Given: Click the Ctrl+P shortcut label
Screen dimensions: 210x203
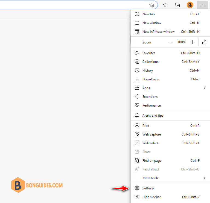Looking at the screenshot, I should click(195, 126).
